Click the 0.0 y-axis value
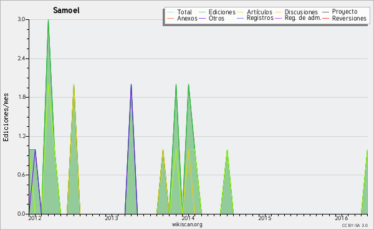 [21, 214]
